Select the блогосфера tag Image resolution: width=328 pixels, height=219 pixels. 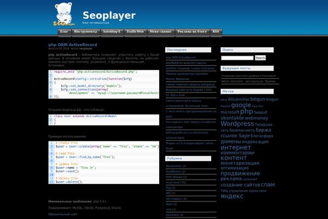point(262,136)
